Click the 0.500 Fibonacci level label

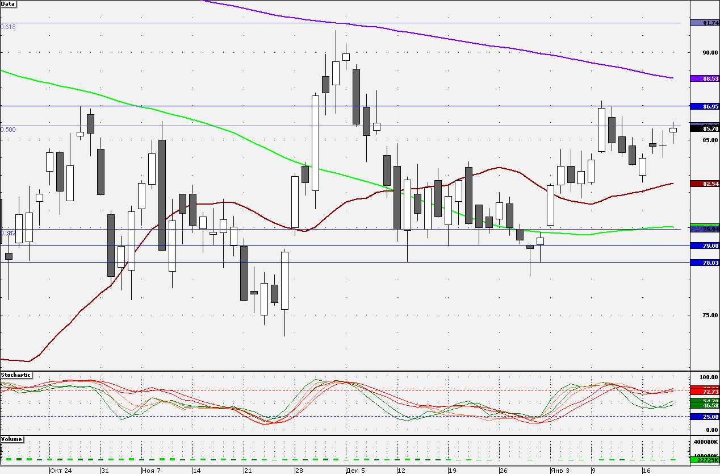point(9,130)
